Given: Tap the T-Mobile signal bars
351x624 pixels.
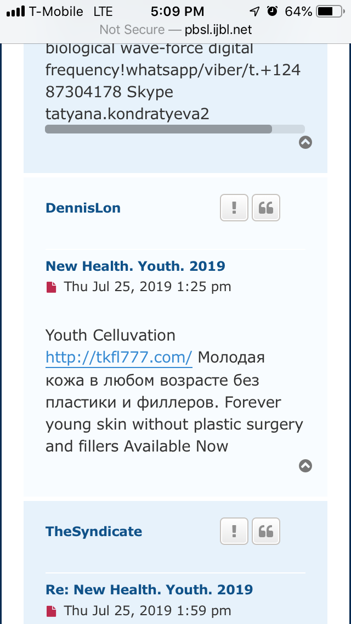Looking at the screenshot, I should point(15,11).
